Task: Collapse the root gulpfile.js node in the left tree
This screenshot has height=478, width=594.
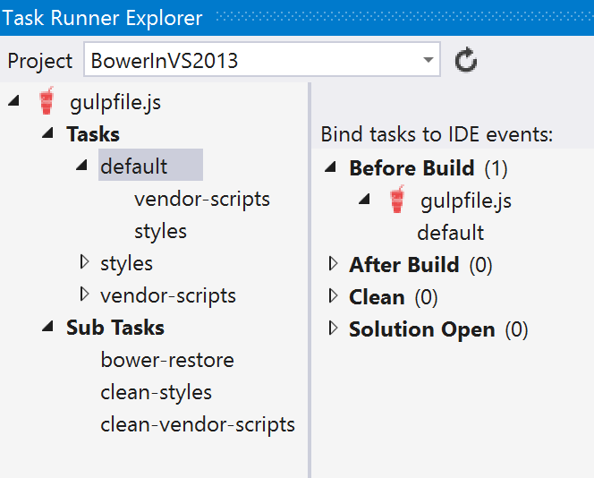Action: pos(14,101)
